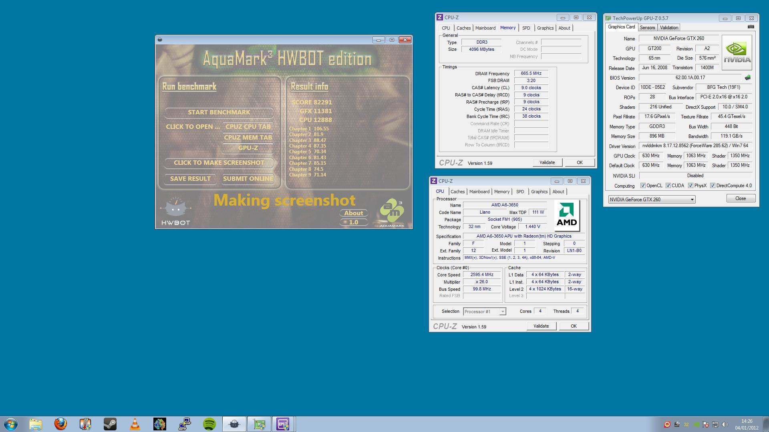This screenshot has height=432, width=769.
Task: Switch to Sensors tab in GPU-Z
Action: point(647,28)
